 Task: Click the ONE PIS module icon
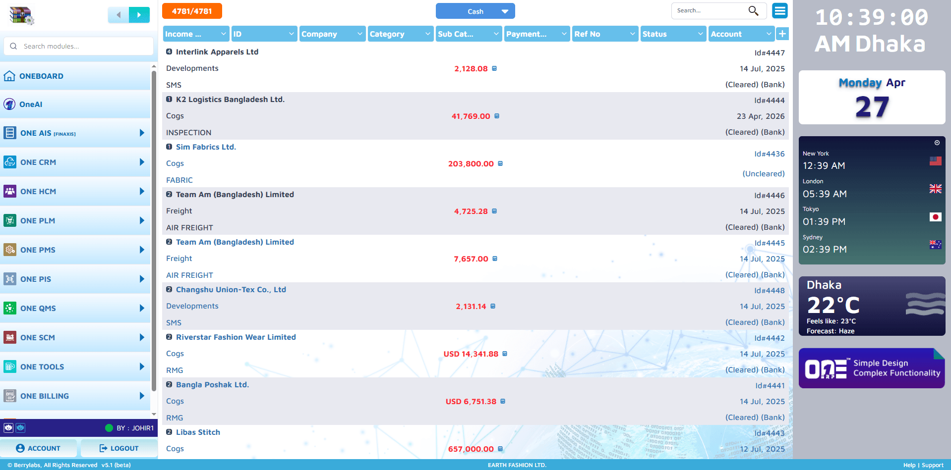click(x=9, y=279)
